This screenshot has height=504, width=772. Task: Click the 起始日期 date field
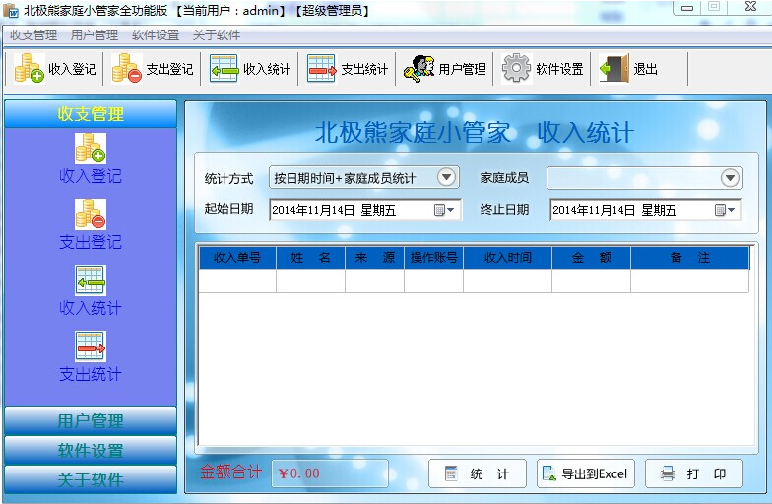point(364,211)
